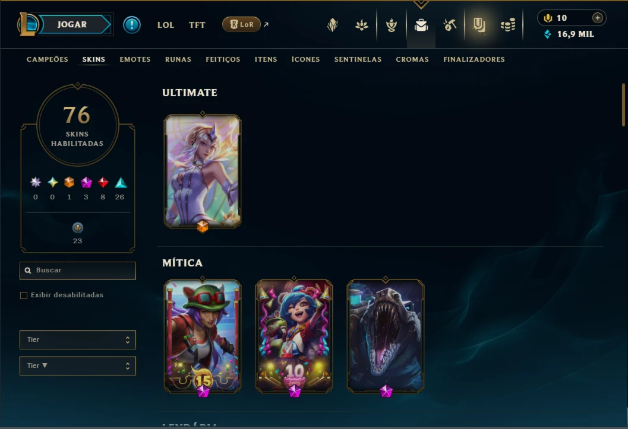This screenshot has height=429, width=628.
Task: Switch to the Cromas tab
Action: tap(412, 59)
